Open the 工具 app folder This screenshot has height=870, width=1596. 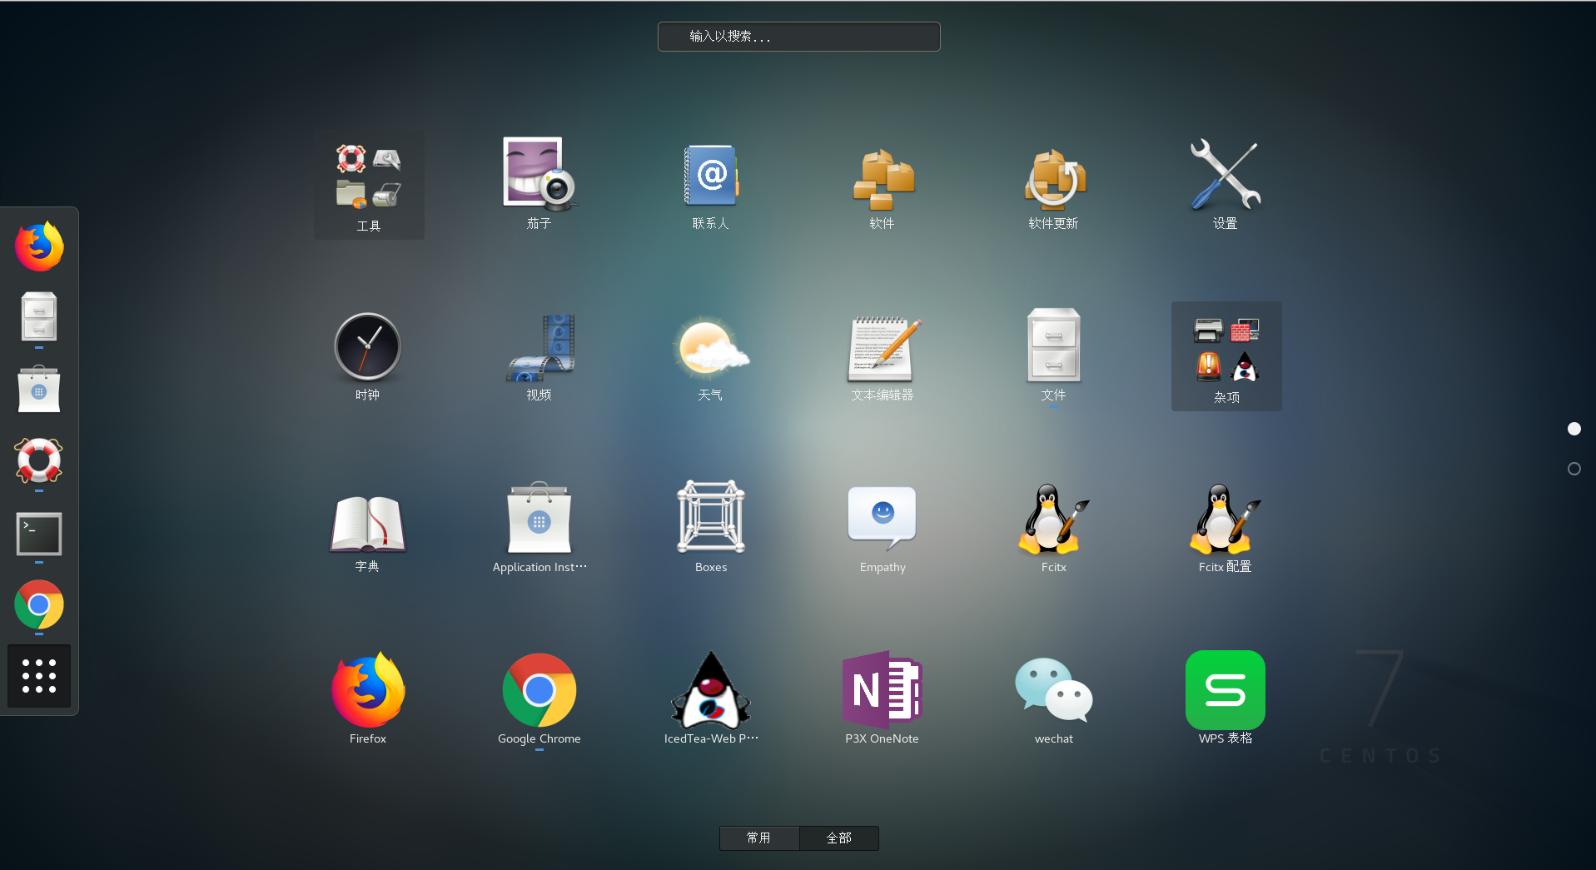[x=367, y=183]
